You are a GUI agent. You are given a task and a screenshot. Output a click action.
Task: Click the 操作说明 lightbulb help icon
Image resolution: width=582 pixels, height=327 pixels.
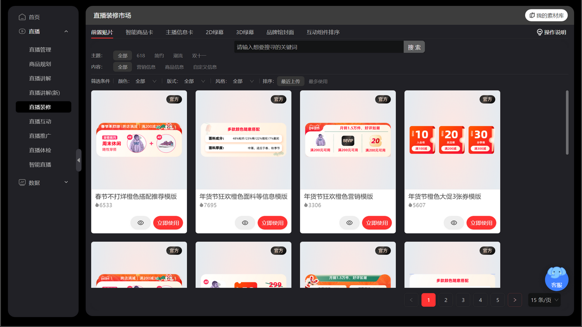pyautogui.click(x=540, y=32)
